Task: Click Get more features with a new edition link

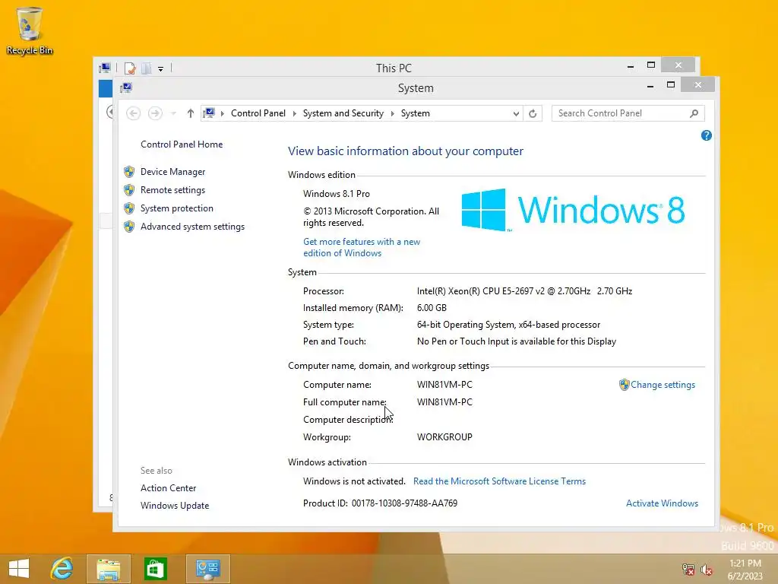Action: 362,247
